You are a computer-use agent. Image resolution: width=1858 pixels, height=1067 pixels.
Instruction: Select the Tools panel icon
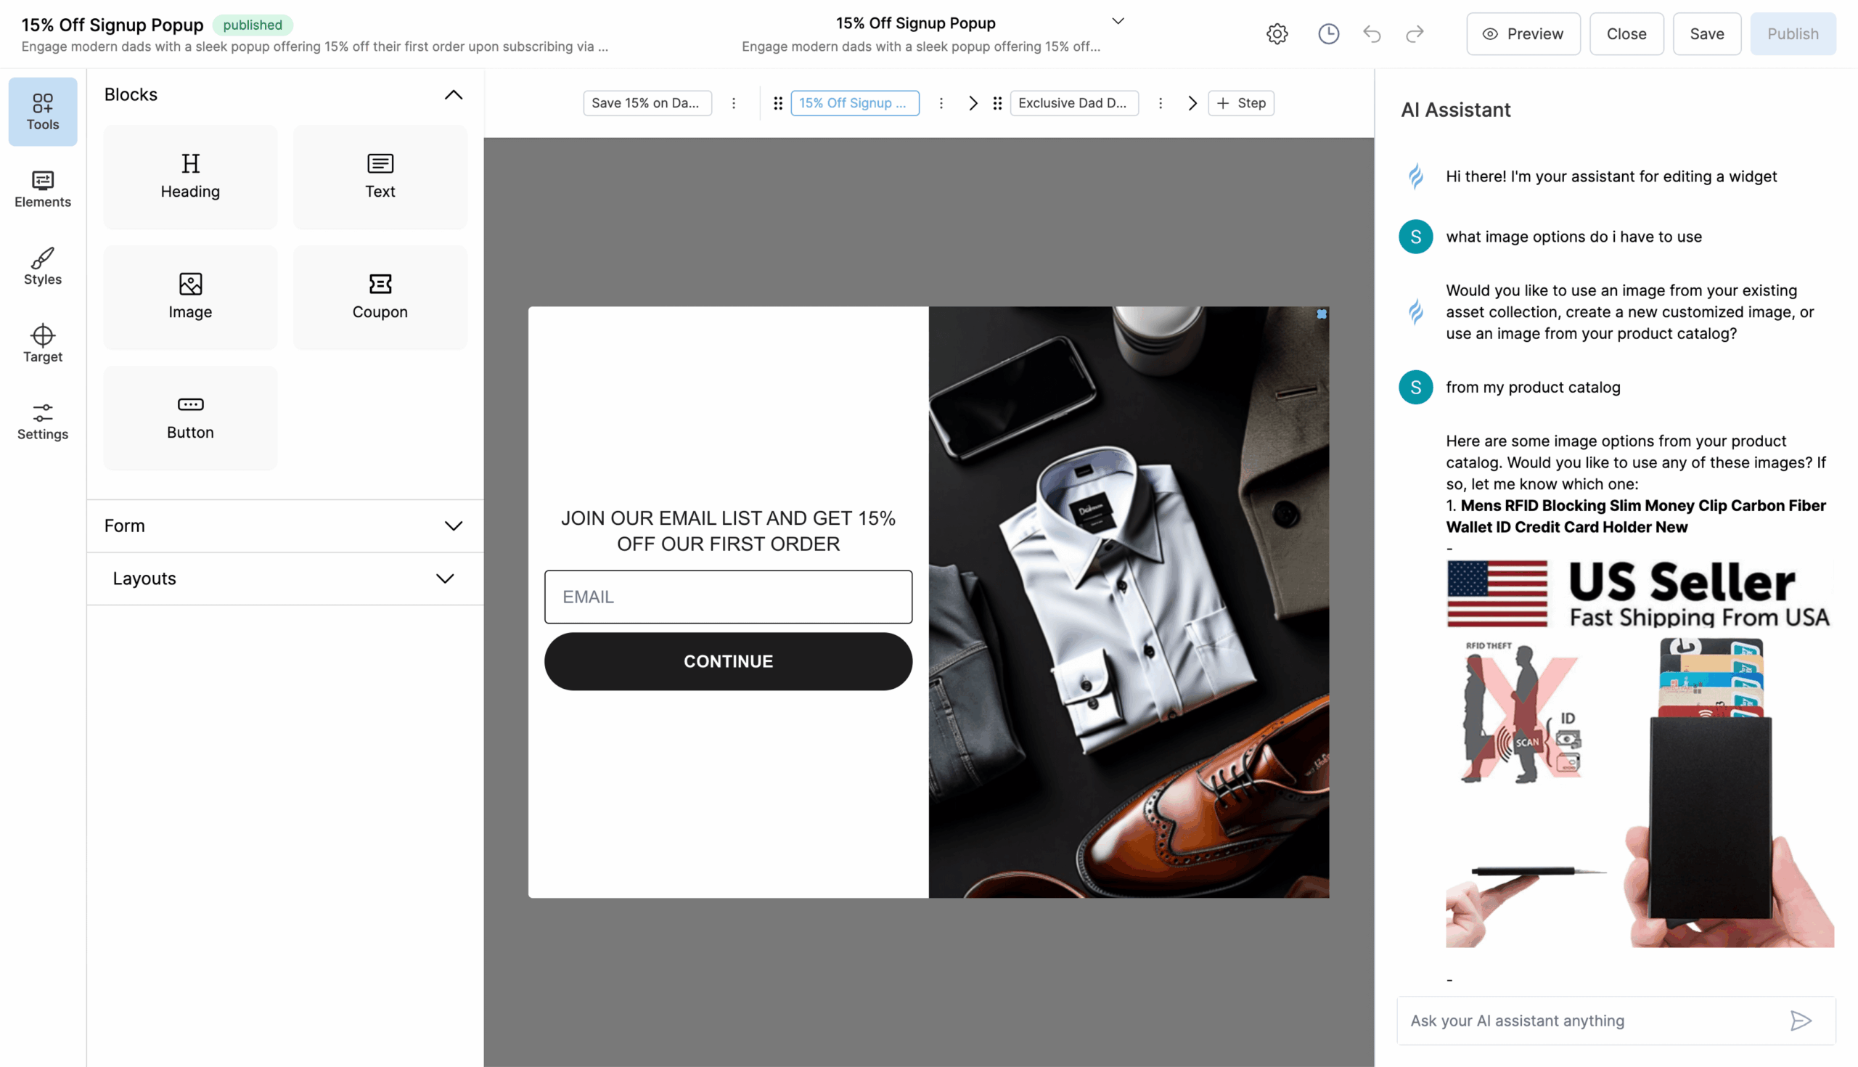coord(42,110)
